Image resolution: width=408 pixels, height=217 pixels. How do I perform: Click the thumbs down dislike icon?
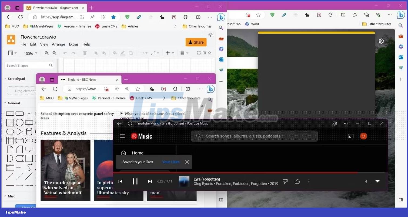(285, 181)
